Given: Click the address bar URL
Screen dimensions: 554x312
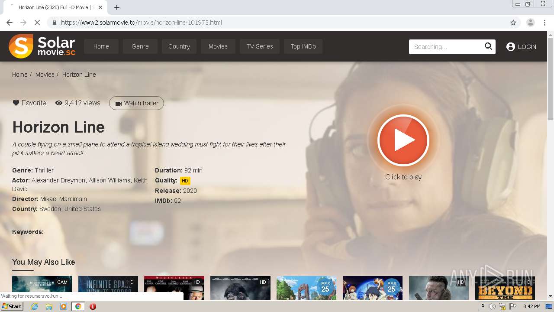Looking at the screenshot, I should click(141, 23).
